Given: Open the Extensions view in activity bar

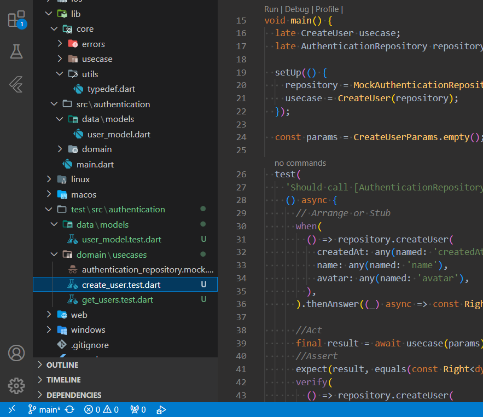Looking at the screenshot, I should pos(16,20).
